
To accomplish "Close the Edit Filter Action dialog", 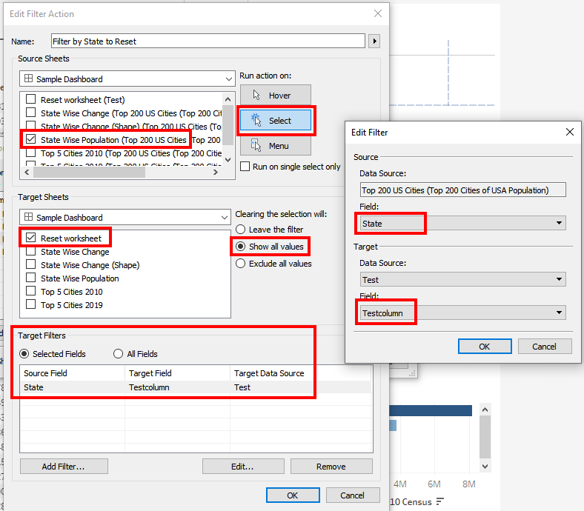I will pos(378,14).
